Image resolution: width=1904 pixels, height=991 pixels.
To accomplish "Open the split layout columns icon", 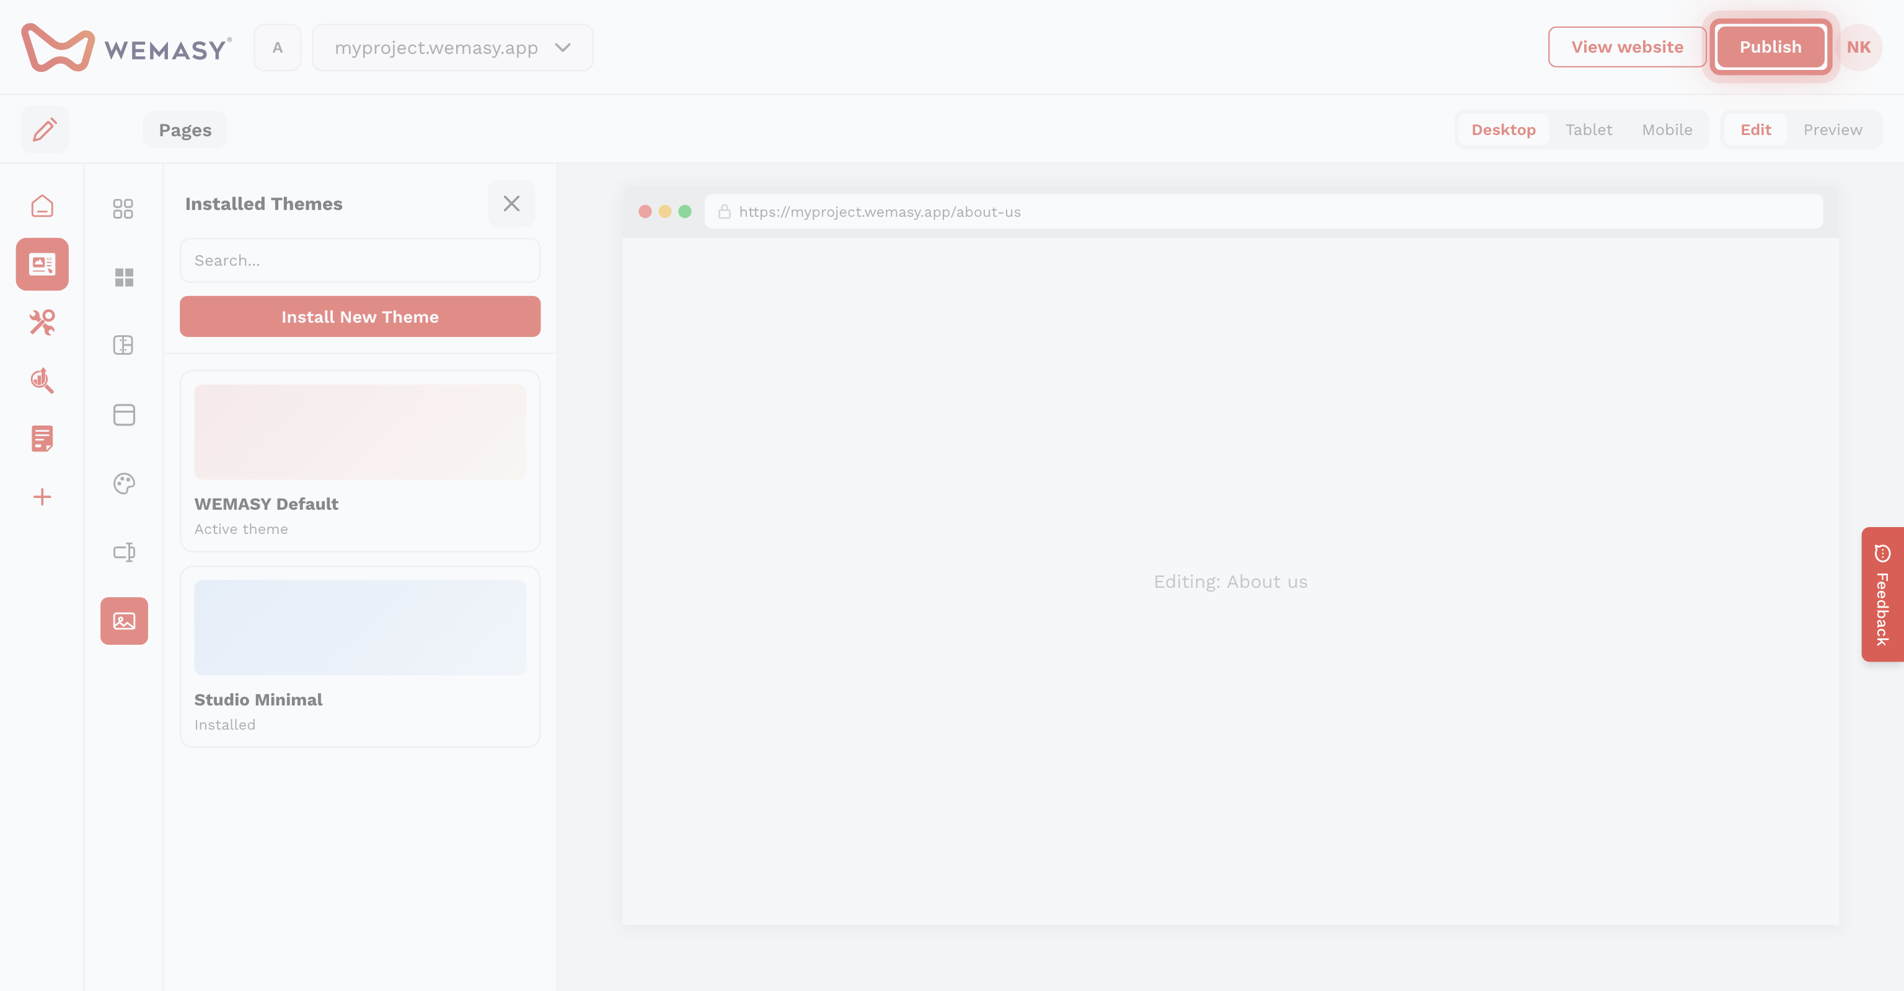I will pyautogui.click(x=123, y=345).
